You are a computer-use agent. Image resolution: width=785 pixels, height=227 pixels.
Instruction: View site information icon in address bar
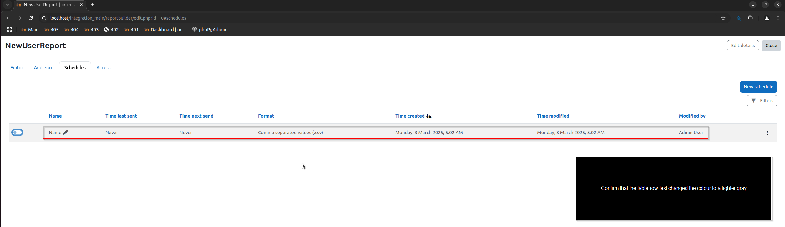click(44, 18)
